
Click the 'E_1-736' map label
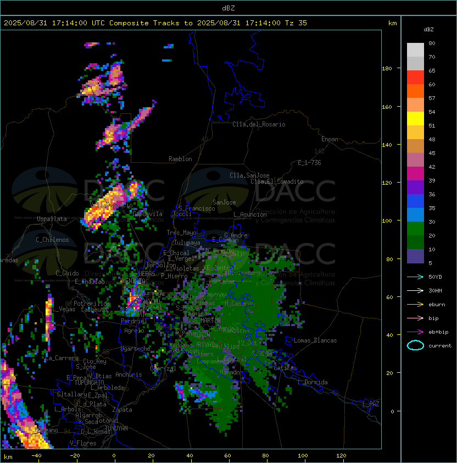(x=309, y=163)
